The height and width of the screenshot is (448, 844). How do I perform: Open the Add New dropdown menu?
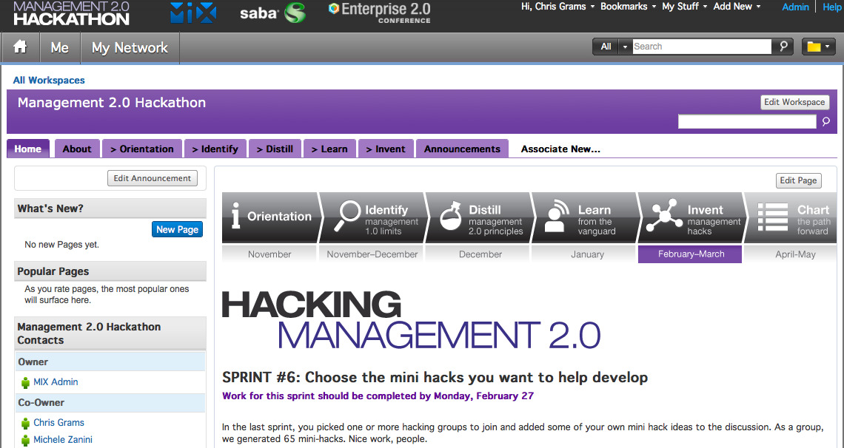(x=737, y=7)
